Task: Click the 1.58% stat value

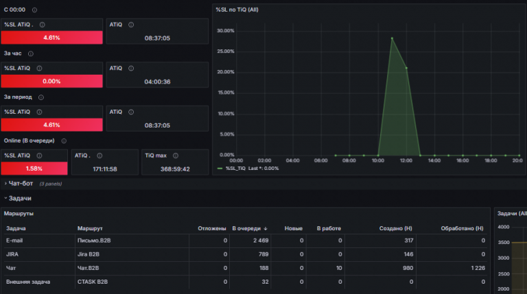Action: pos(34,169)
